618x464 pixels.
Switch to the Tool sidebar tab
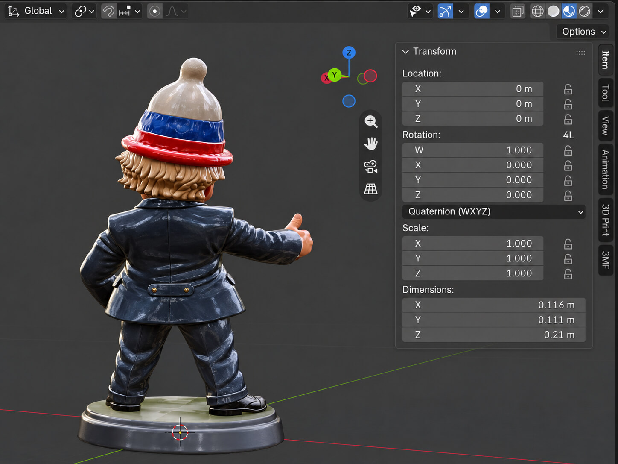tap(606, 93)
